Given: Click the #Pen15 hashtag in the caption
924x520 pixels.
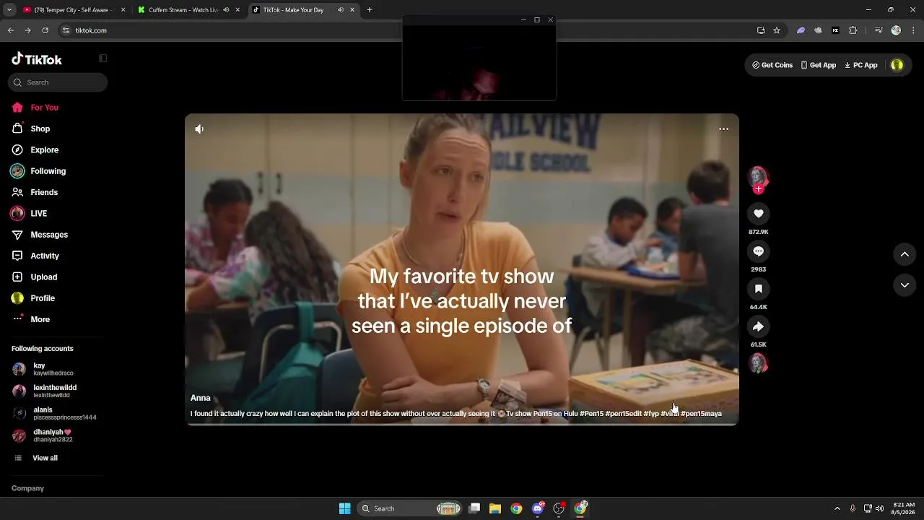Looking at the screenshot, I should coord(591,414).
